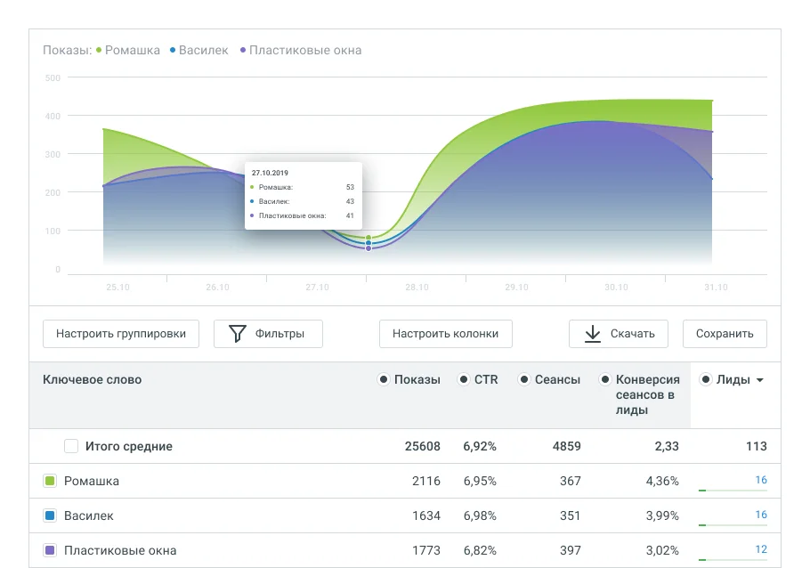Click the download arrow icon in Скачать
Viewport: 810px width, 568px height.
click(x=593, y=334)
